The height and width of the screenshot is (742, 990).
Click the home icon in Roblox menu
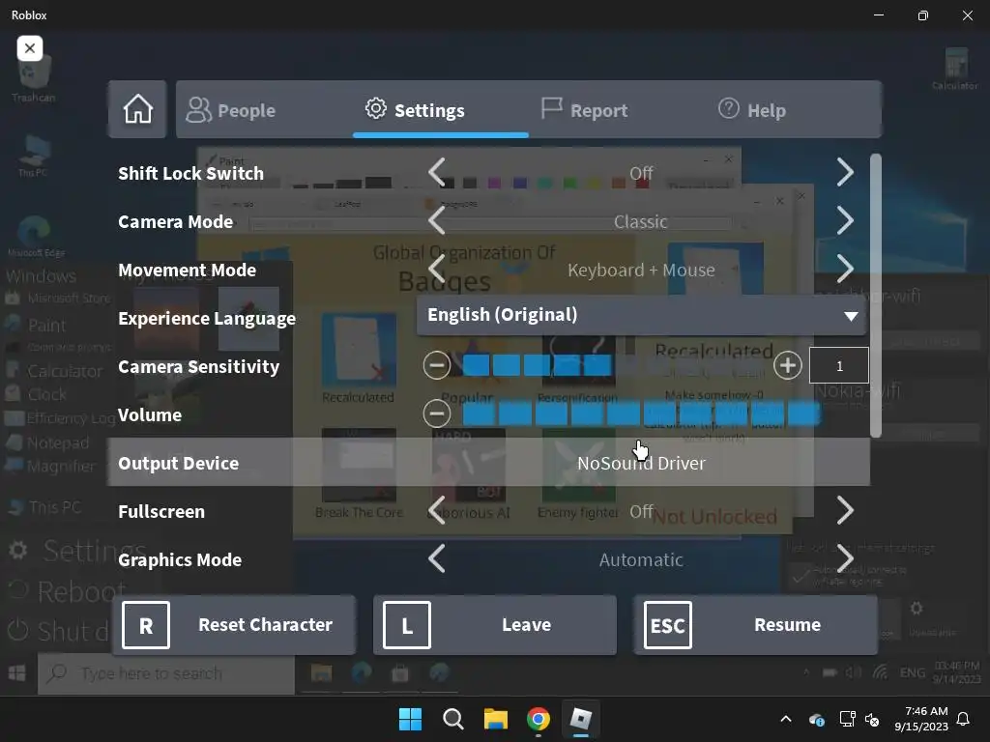[x=137, y=109]
